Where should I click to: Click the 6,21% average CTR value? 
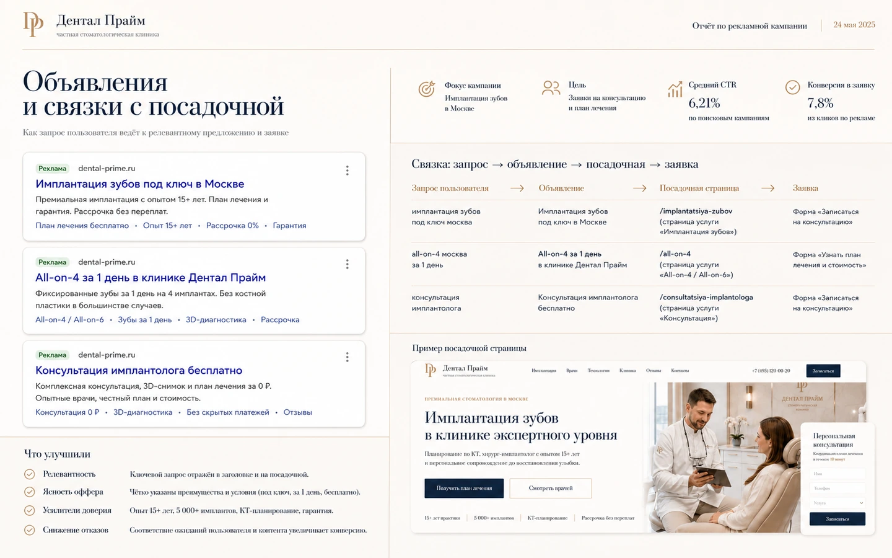pyautogui.click(x=704, y=103)
